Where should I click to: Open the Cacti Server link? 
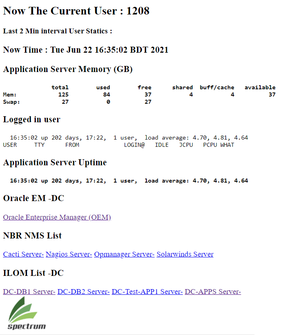(x=23, y=254)
